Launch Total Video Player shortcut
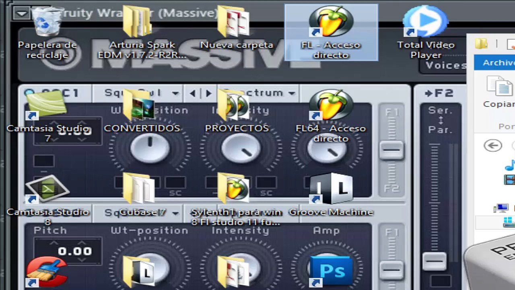This screenshot has width=515, height=290. [426, 33]
